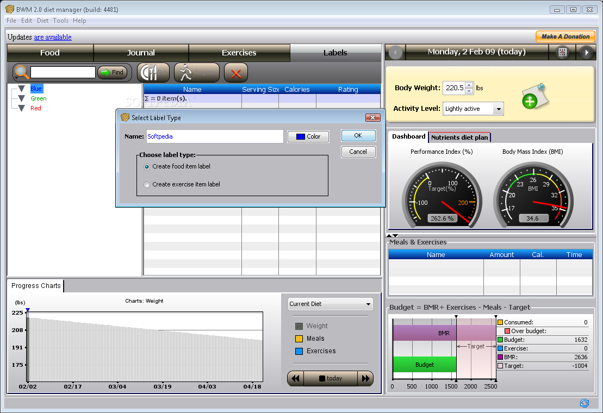This screenshot has height=413, width=603.
Task: Open the calendar picker icon
Action: (562, 52)
